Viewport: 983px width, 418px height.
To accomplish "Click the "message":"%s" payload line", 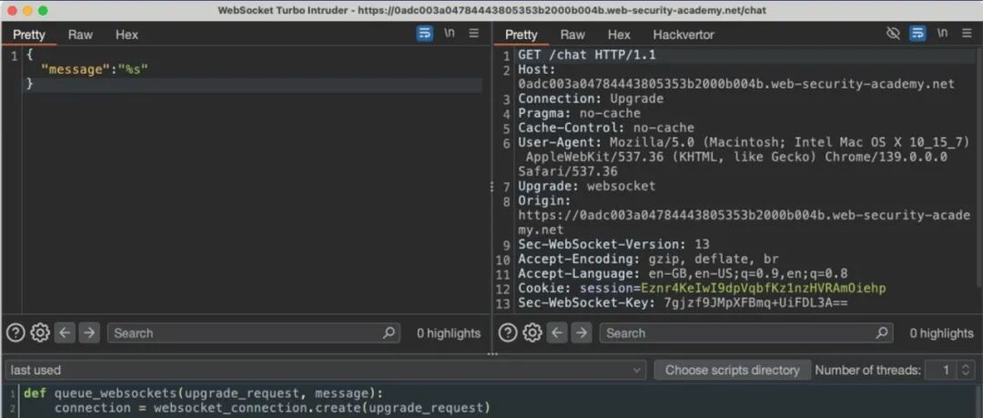I will point(94,69).
